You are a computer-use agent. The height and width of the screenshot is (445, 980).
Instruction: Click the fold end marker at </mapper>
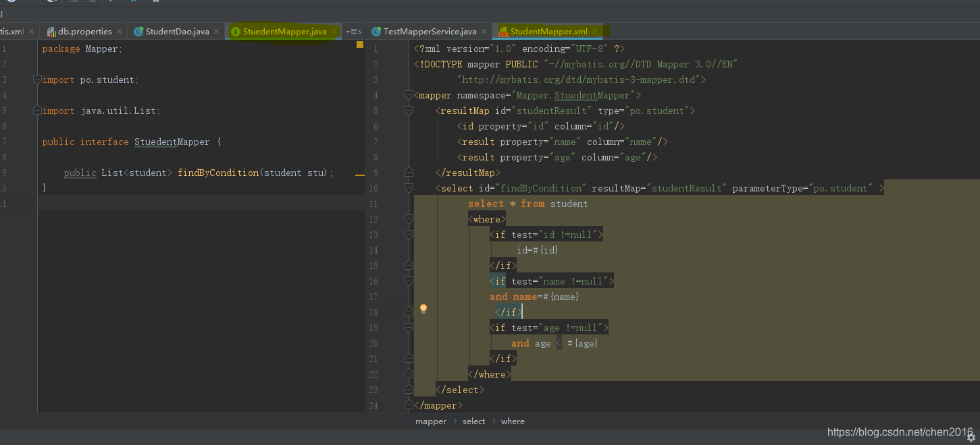(409, 405)
